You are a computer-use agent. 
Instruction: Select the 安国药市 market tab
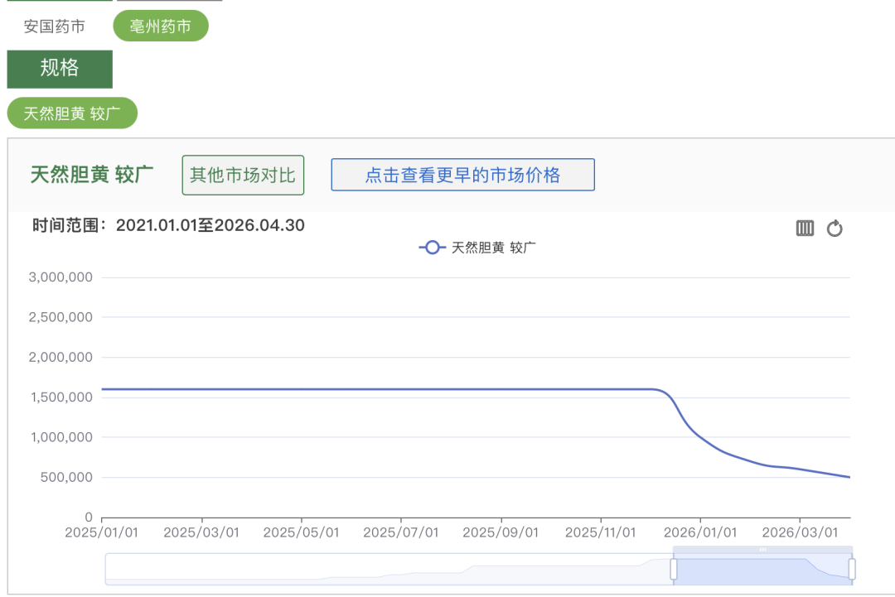coord(55,26)
